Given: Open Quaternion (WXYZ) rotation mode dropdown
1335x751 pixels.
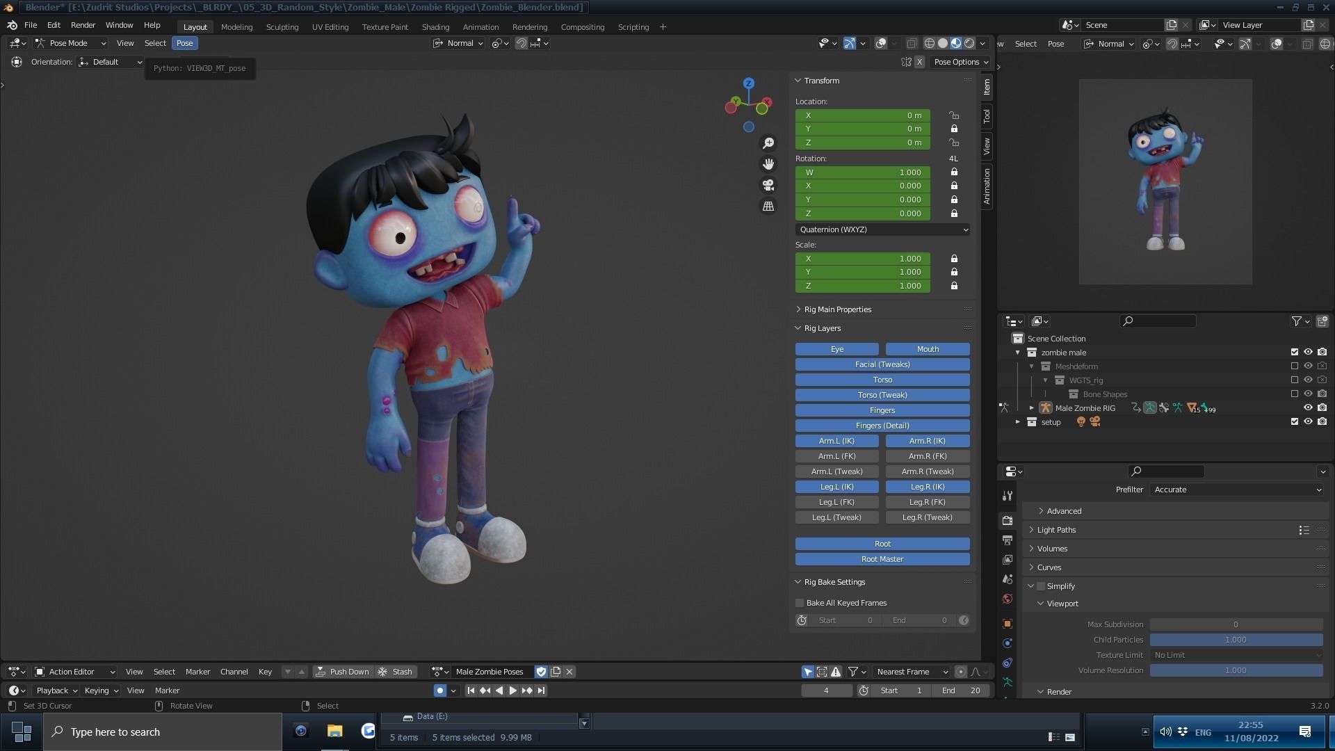Looking at the screenshot, I should coord(882,229).
